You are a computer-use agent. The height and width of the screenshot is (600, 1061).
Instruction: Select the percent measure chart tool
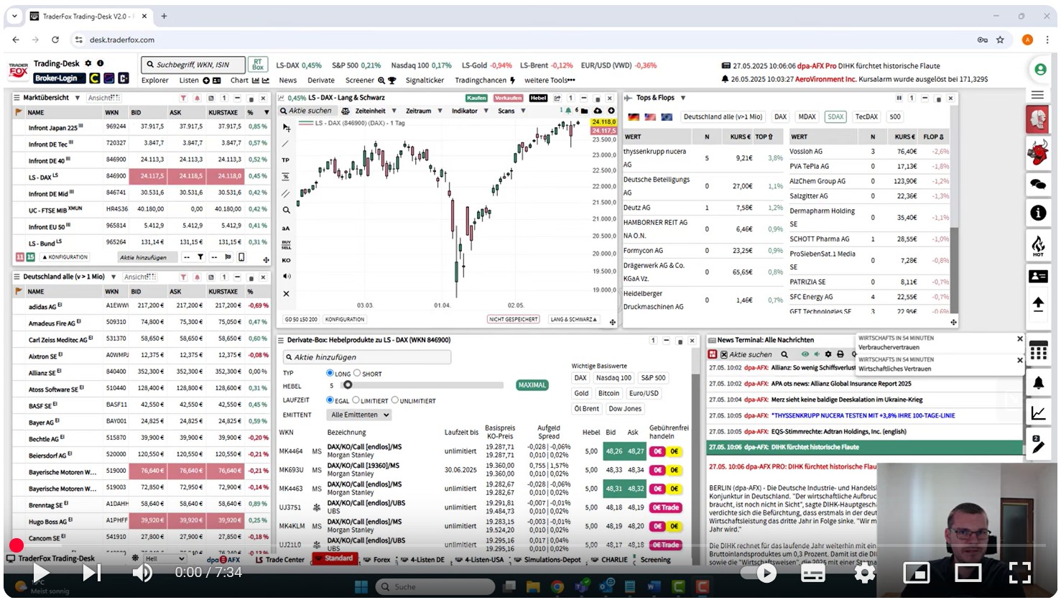286,177
